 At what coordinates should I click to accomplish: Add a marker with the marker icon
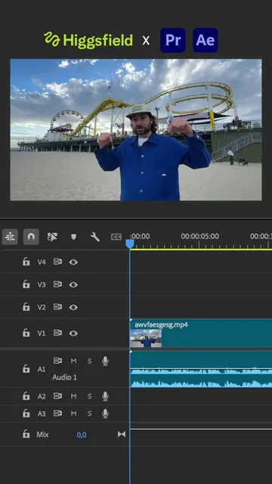point(73,237)
